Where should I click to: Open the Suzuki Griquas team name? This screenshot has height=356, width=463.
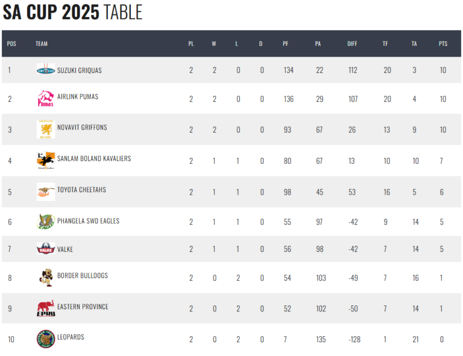[80, 70]
